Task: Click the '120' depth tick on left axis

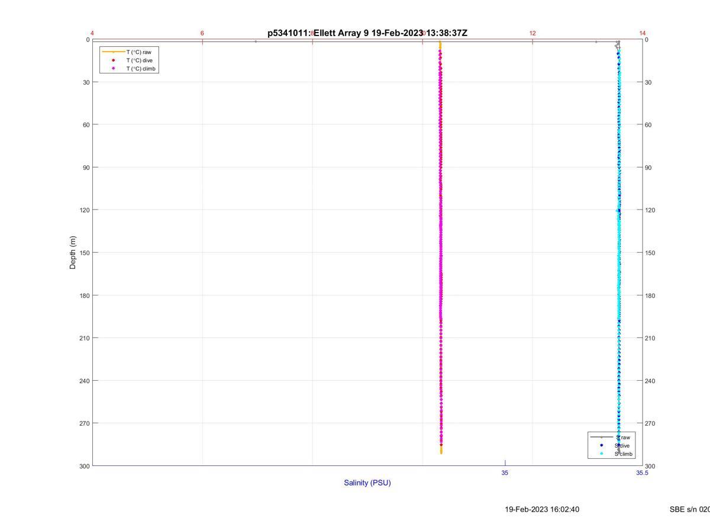Action: pyautogui.click(x=84, y=210)
